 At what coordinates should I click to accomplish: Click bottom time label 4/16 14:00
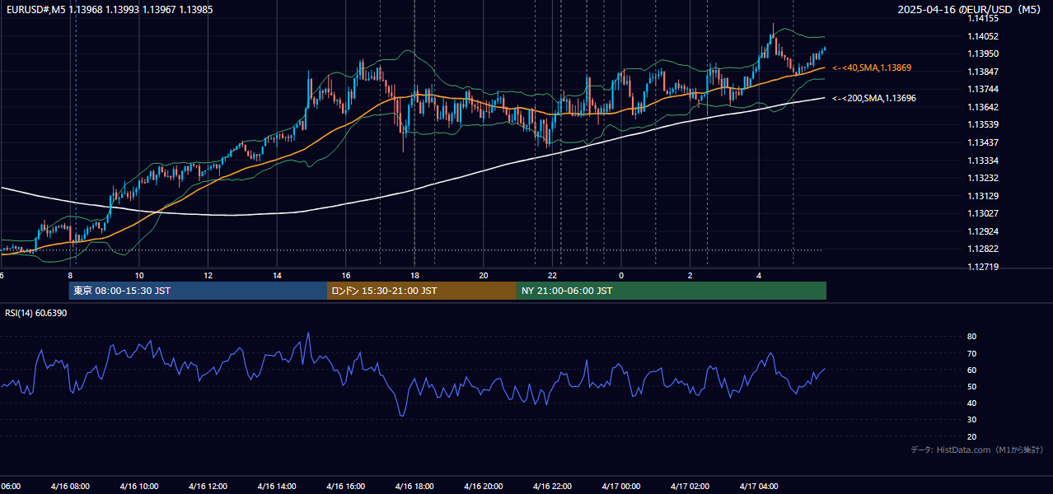pyautogui.click(x=277, y=487)
